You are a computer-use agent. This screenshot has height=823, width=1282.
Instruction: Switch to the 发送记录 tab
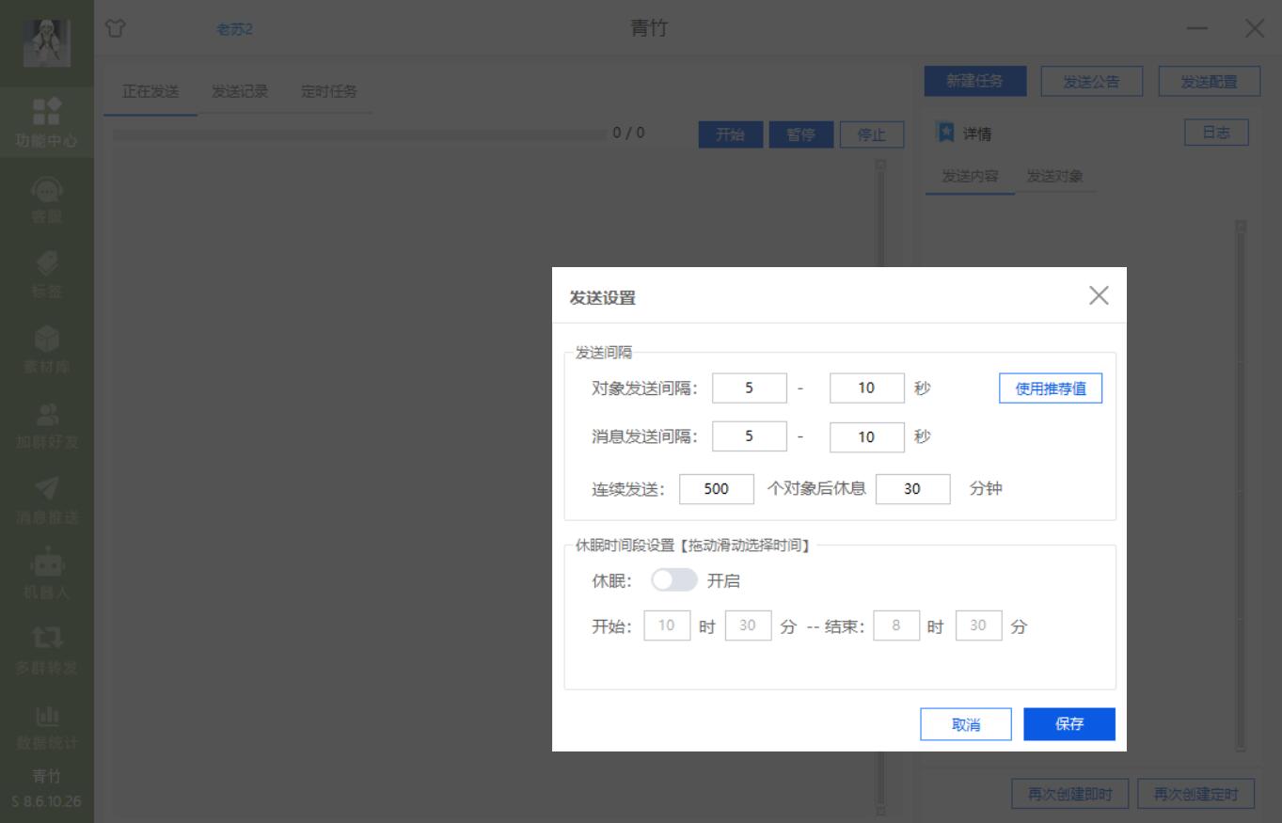pyautogui.click(x=239, y=92)
